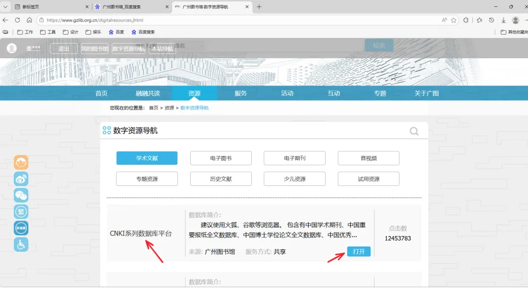
Task: Open the 资源 navigation menu
Action: (x=194, y=93)
